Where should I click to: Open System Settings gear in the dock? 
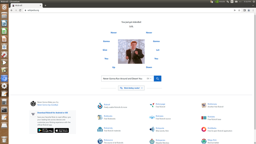tap(4, 86)
